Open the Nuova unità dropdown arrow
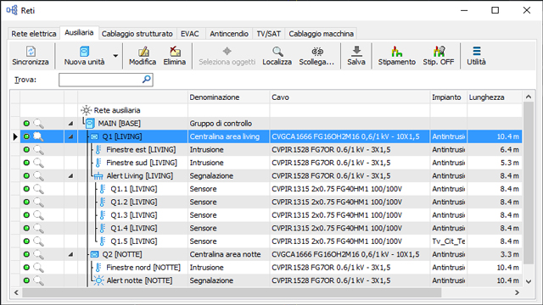The width and height of the screenshot is (543, 305). [115, 56]
